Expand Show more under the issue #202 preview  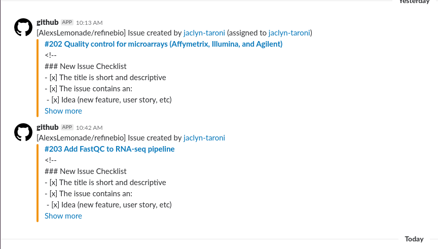coord(63,111)
